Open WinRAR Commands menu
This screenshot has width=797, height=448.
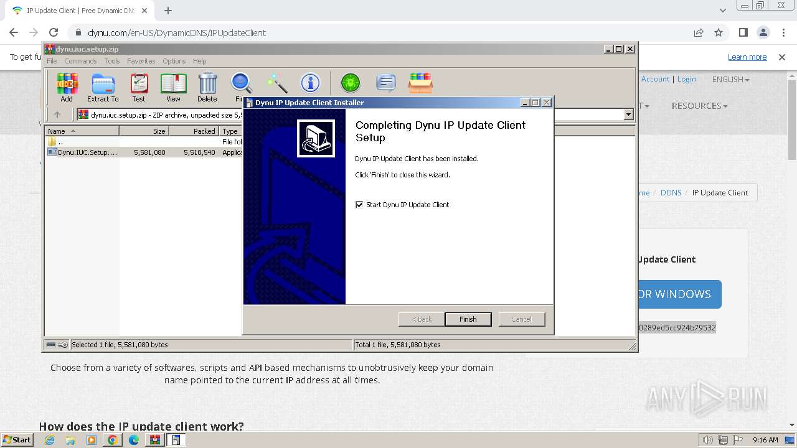pyautogui.click(x=80, y=61)
